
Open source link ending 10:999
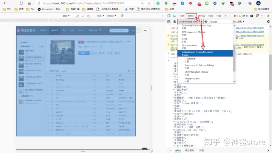249,28
